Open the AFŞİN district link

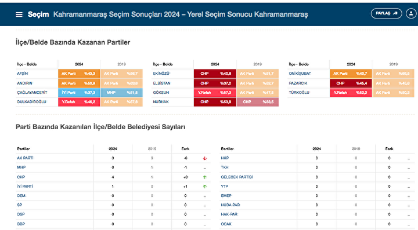[x=23, y=74]
